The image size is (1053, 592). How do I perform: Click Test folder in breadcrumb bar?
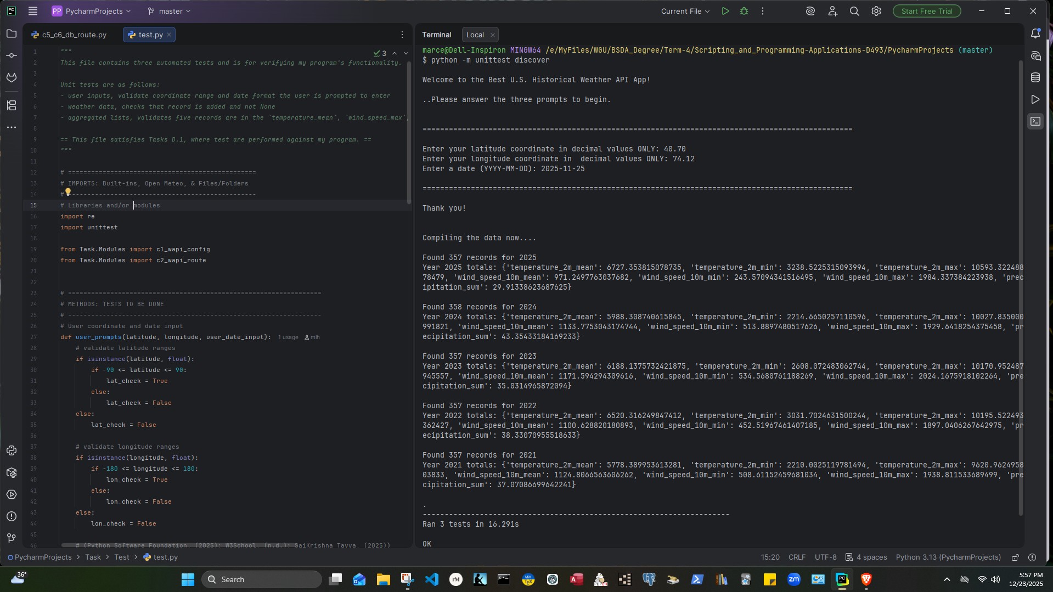click(x=122, y=557)
